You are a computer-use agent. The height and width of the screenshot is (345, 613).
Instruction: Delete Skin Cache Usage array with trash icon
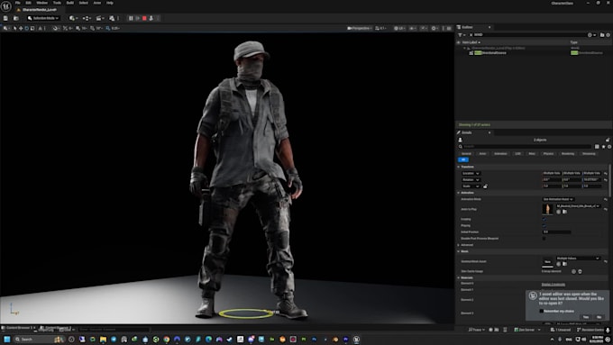[581, 271]
